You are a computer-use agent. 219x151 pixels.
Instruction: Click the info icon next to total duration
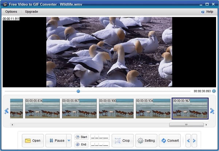[214, 91]
